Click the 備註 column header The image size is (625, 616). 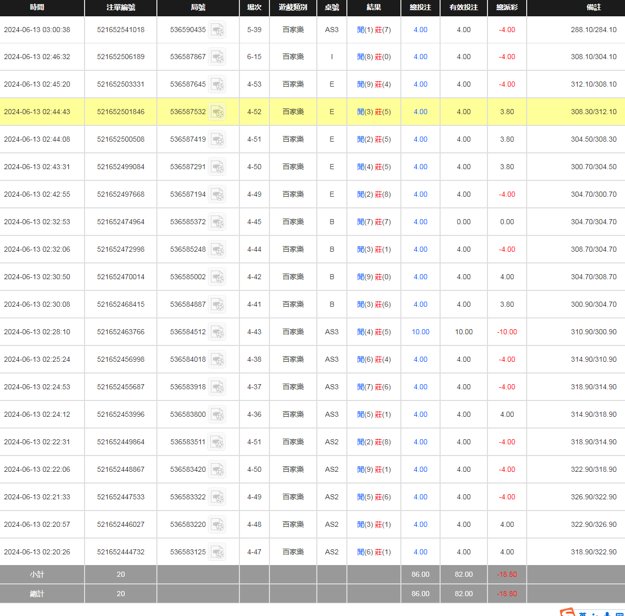coord(593,7)
